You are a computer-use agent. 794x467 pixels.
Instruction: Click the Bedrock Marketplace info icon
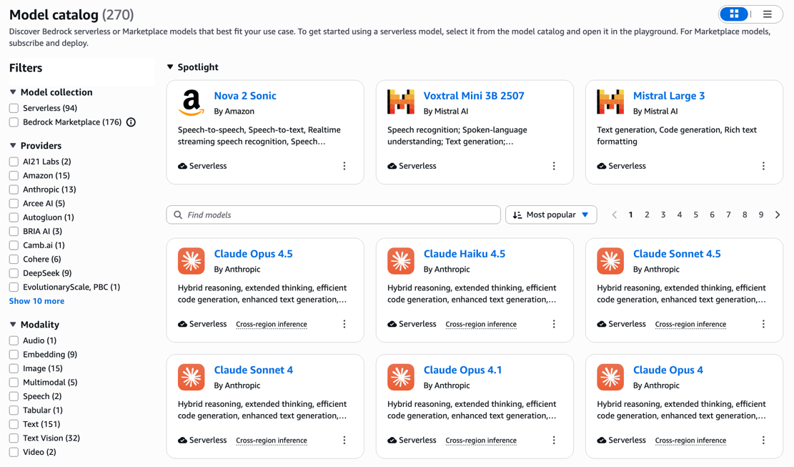[x=131, y=122]
